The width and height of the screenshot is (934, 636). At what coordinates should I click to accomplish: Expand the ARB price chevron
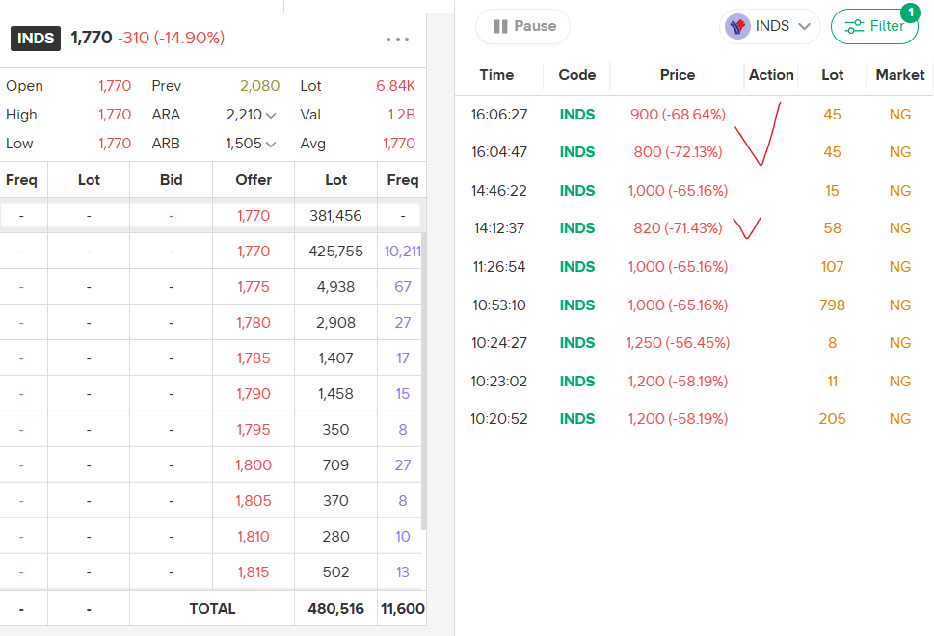271,145
